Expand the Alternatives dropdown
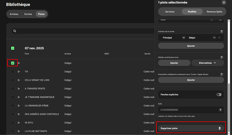The image size is (232, 135). [x=207, y=63]
